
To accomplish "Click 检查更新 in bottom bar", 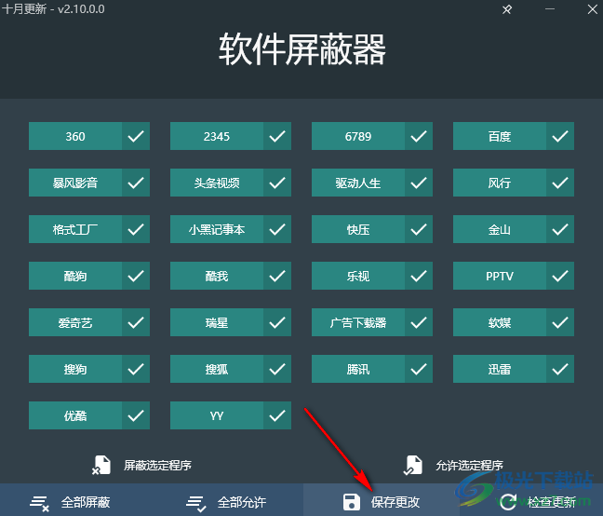I will point(552,502).
